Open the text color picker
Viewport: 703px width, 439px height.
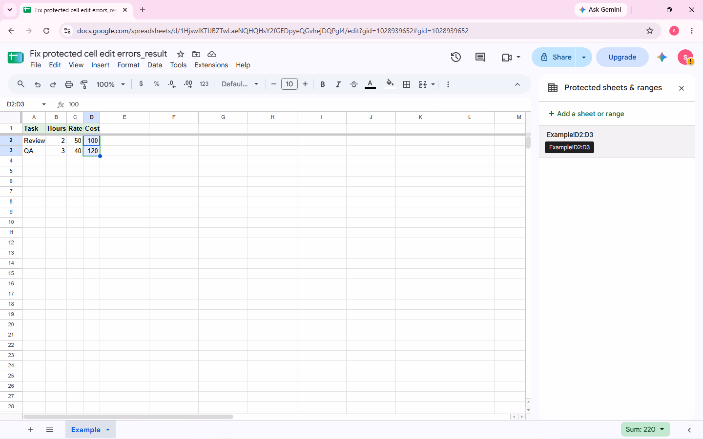(370, 84)
